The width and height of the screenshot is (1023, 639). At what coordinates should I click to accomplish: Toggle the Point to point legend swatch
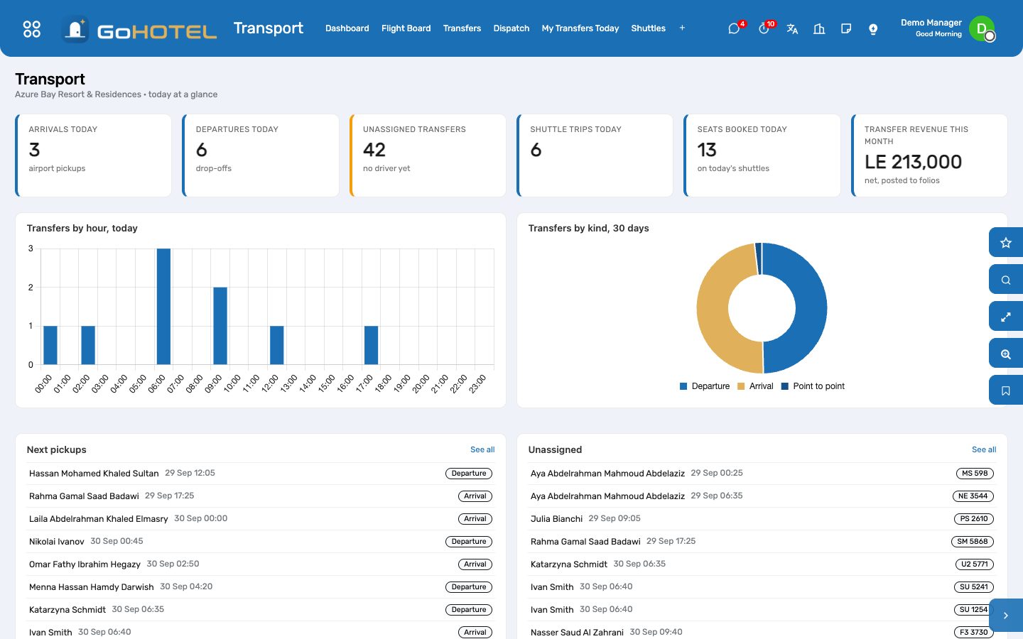coord(785,386)
